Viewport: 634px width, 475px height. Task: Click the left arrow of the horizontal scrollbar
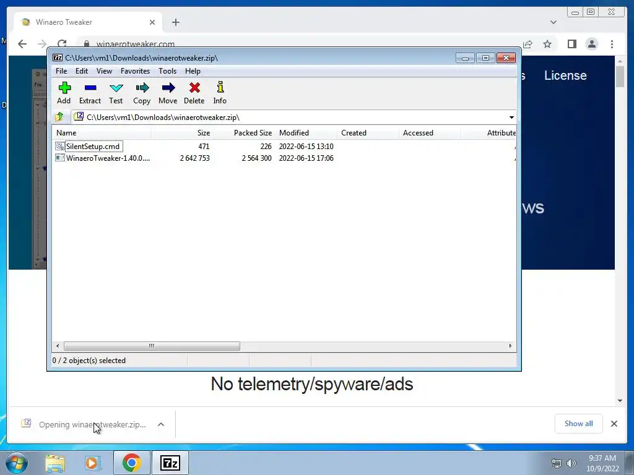(58, 346)
